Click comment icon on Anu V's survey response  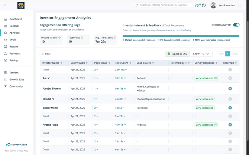point(216,78)
